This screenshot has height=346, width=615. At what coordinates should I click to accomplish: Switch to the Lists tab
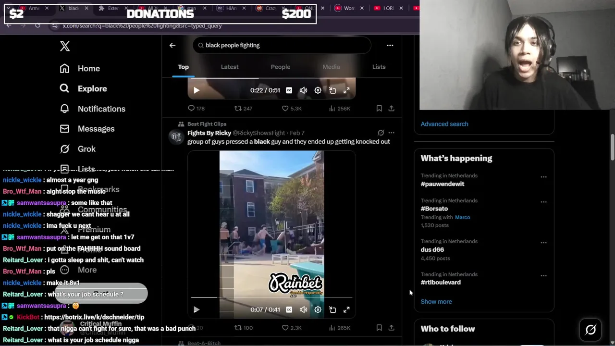click(x=379, y=67)
